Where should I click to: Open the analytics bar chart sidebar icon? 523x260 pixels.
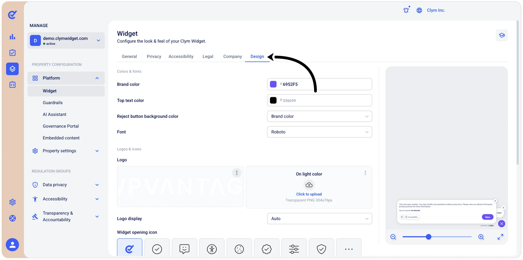13,37
